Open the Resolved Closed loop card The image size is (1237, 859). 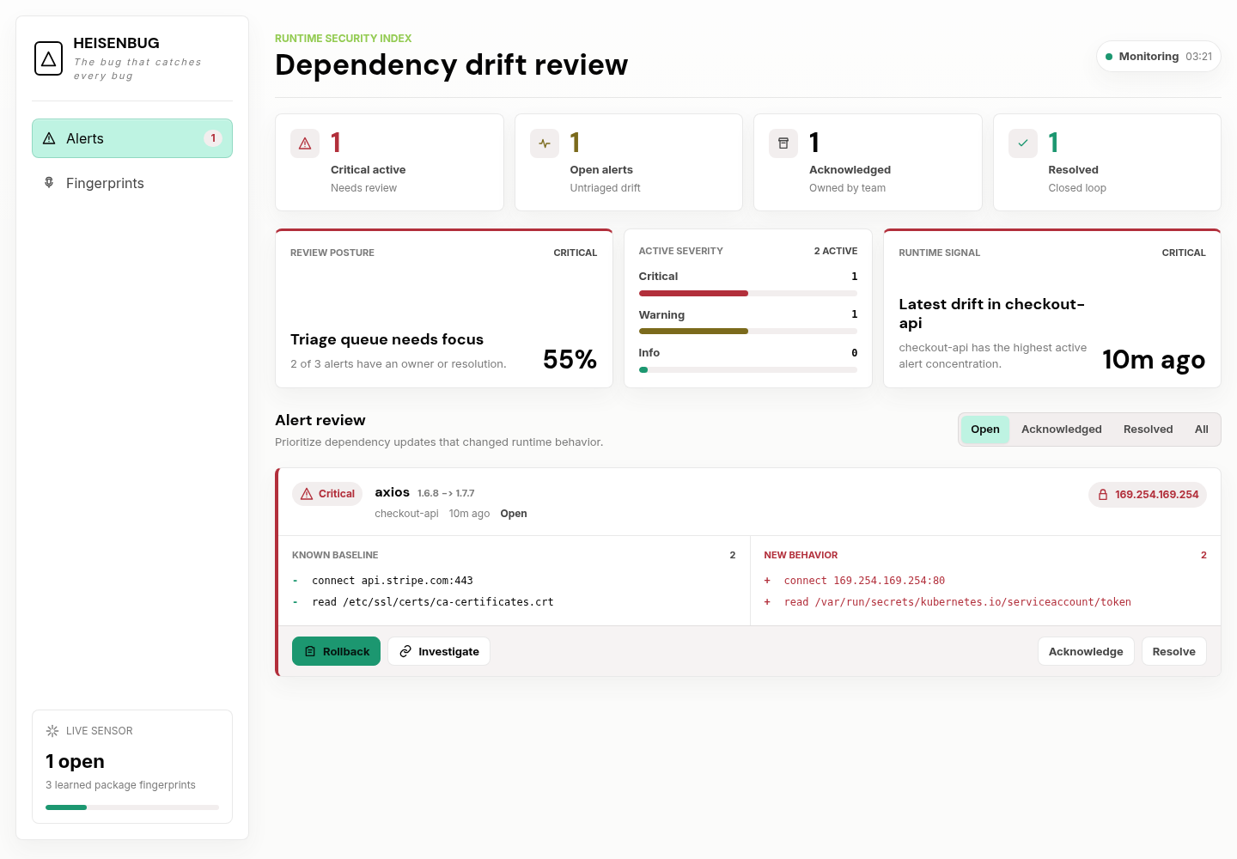click(x=1107, y=162)
